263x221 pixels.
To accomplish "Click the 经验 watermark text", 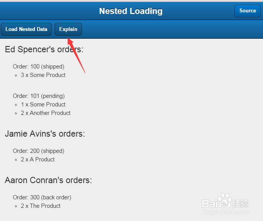I will [x=241, y=202].
